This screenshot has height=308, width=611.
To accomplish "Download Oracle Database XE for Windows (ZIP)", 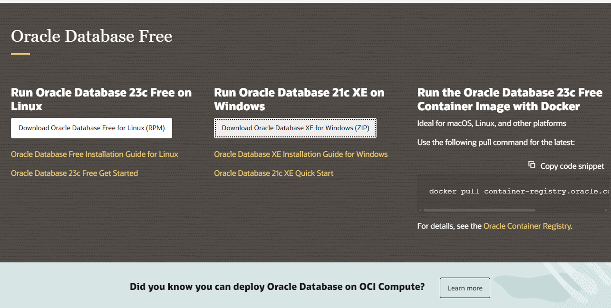I will tap(295, 128).
